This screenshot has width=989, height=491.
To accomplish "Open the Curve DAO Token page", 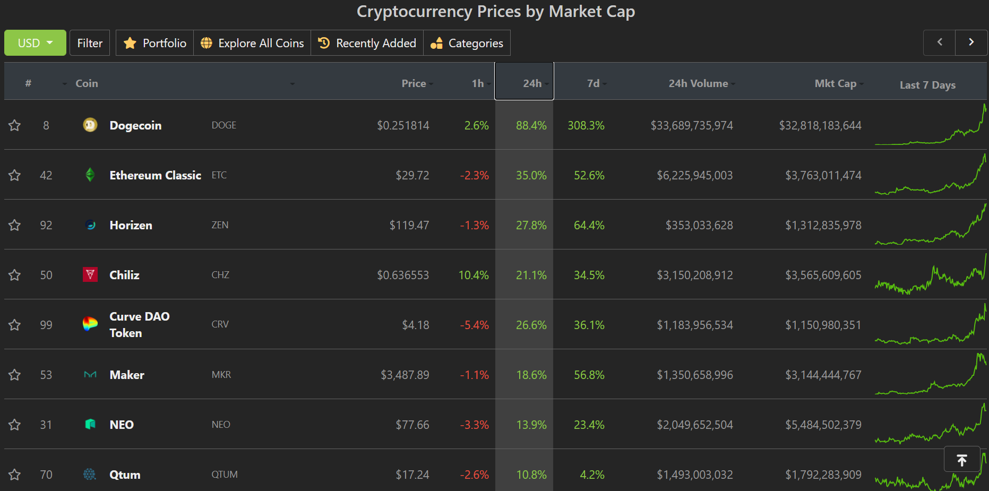I will click(x=139, y=324).
